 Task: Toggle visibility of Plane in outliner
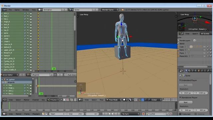pos(204,53)
